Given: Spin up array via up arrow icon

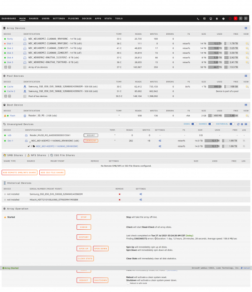Looking at the screenshot, I should point(9,67).
